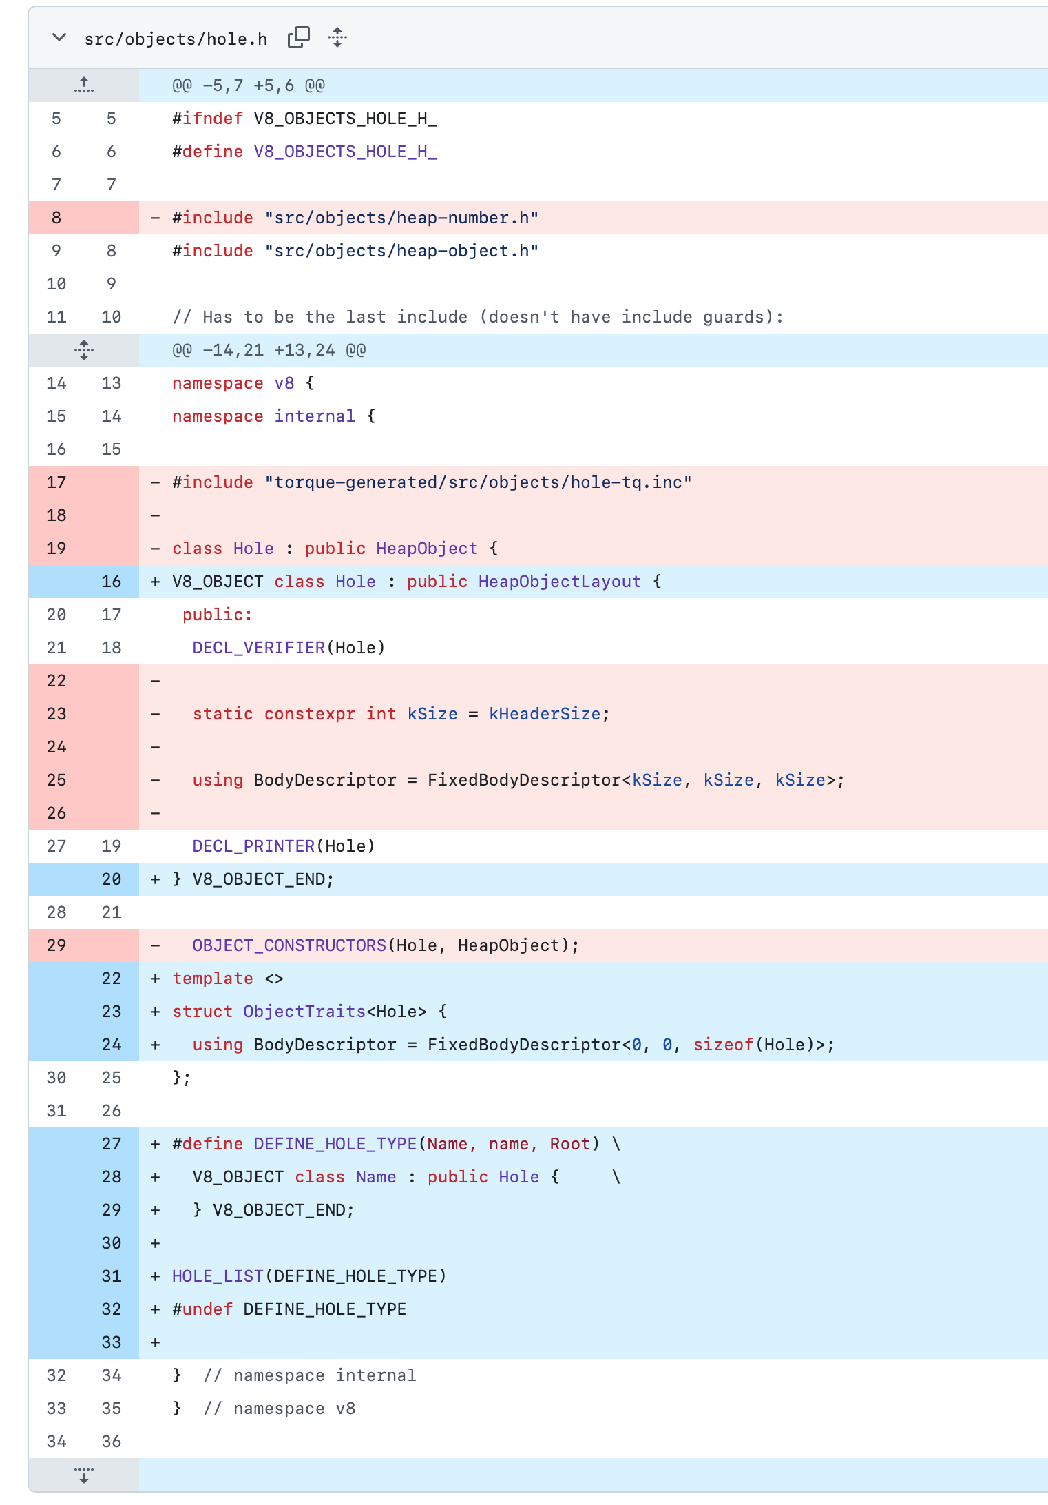The width and height of the screenshot is (1048, 1505).
Task: Select the @@ -5,7 +5,6 @@ hunk header
Action: 248,85
